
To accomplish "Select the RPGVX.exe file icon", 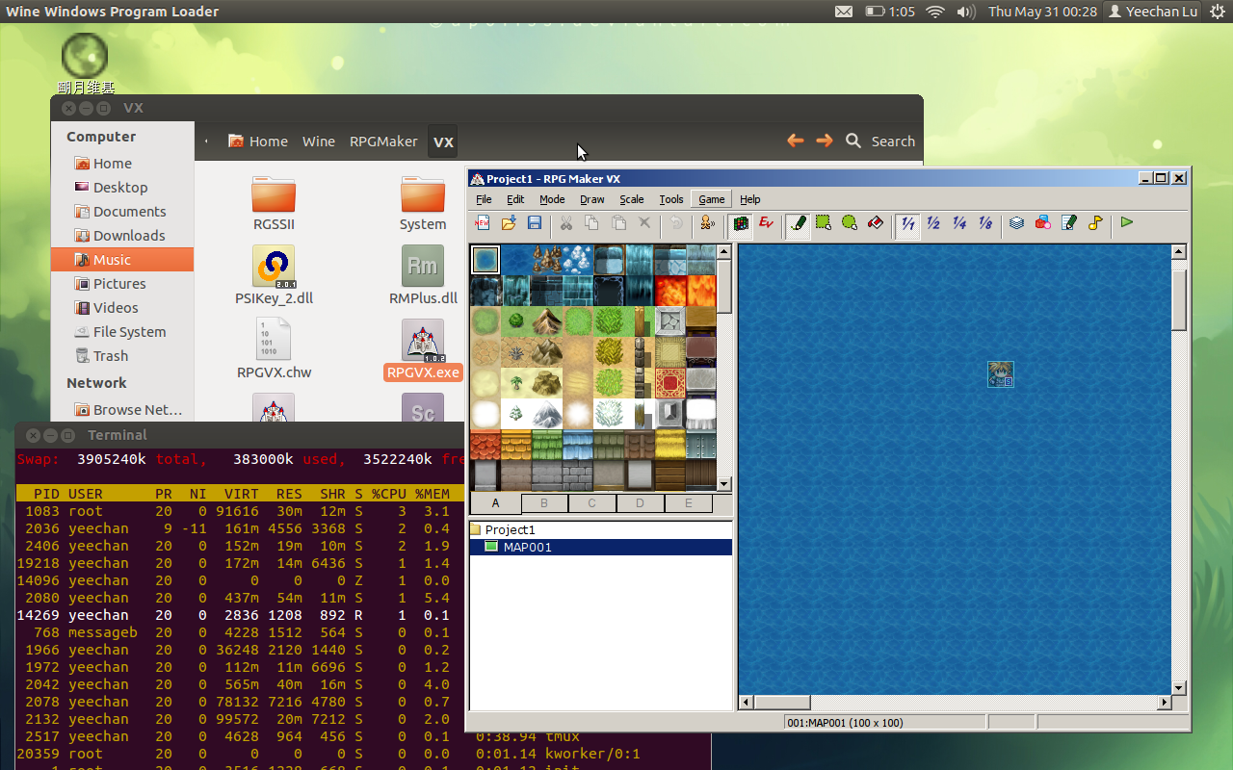I will coord(423,350).
